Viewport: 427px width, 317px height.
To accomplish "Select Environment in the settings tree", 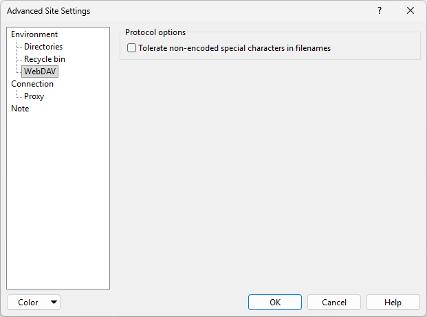I will [34, 34].
